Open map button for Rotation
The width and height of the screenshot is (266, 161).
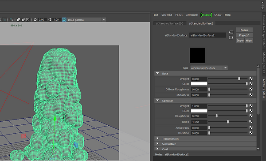coord(251,133)
